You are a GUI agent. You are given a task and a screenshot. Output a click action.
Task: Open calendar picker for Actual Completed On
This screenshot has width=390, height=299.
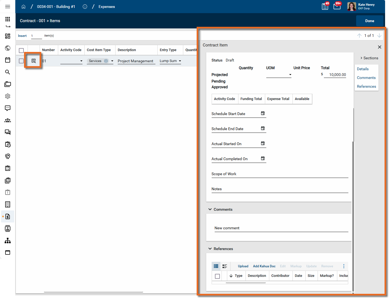pyautogui.click(x=263, y=159)
